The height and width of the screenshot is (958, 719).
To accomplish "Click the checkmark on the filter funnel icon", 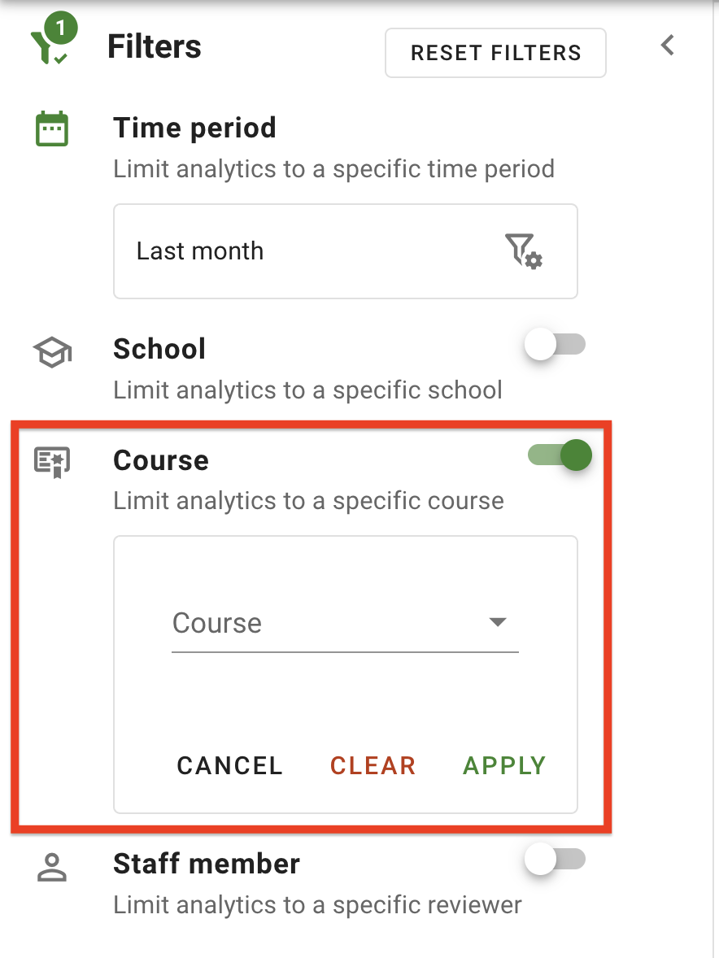I will pyautogui.click(x=59, y=58).
